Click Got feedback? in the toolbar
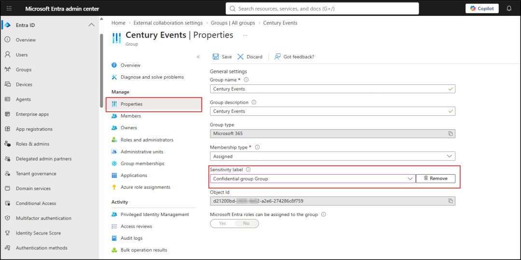The width and height of the screenshot is (521, 260). 294,57
